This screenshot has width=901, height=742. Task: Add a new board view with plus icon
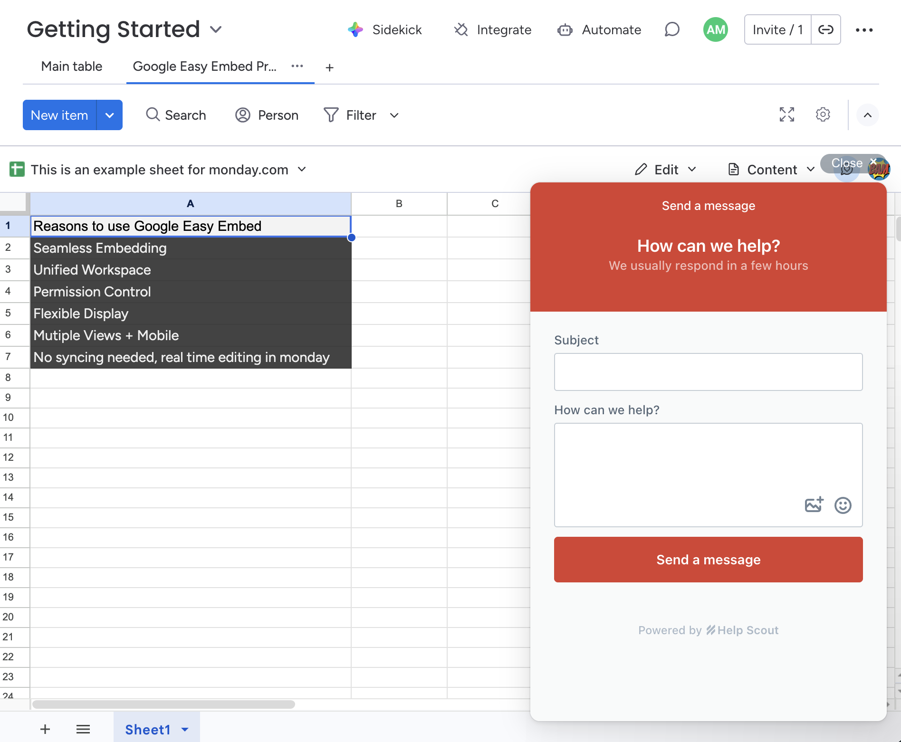(x=329, y=67)
